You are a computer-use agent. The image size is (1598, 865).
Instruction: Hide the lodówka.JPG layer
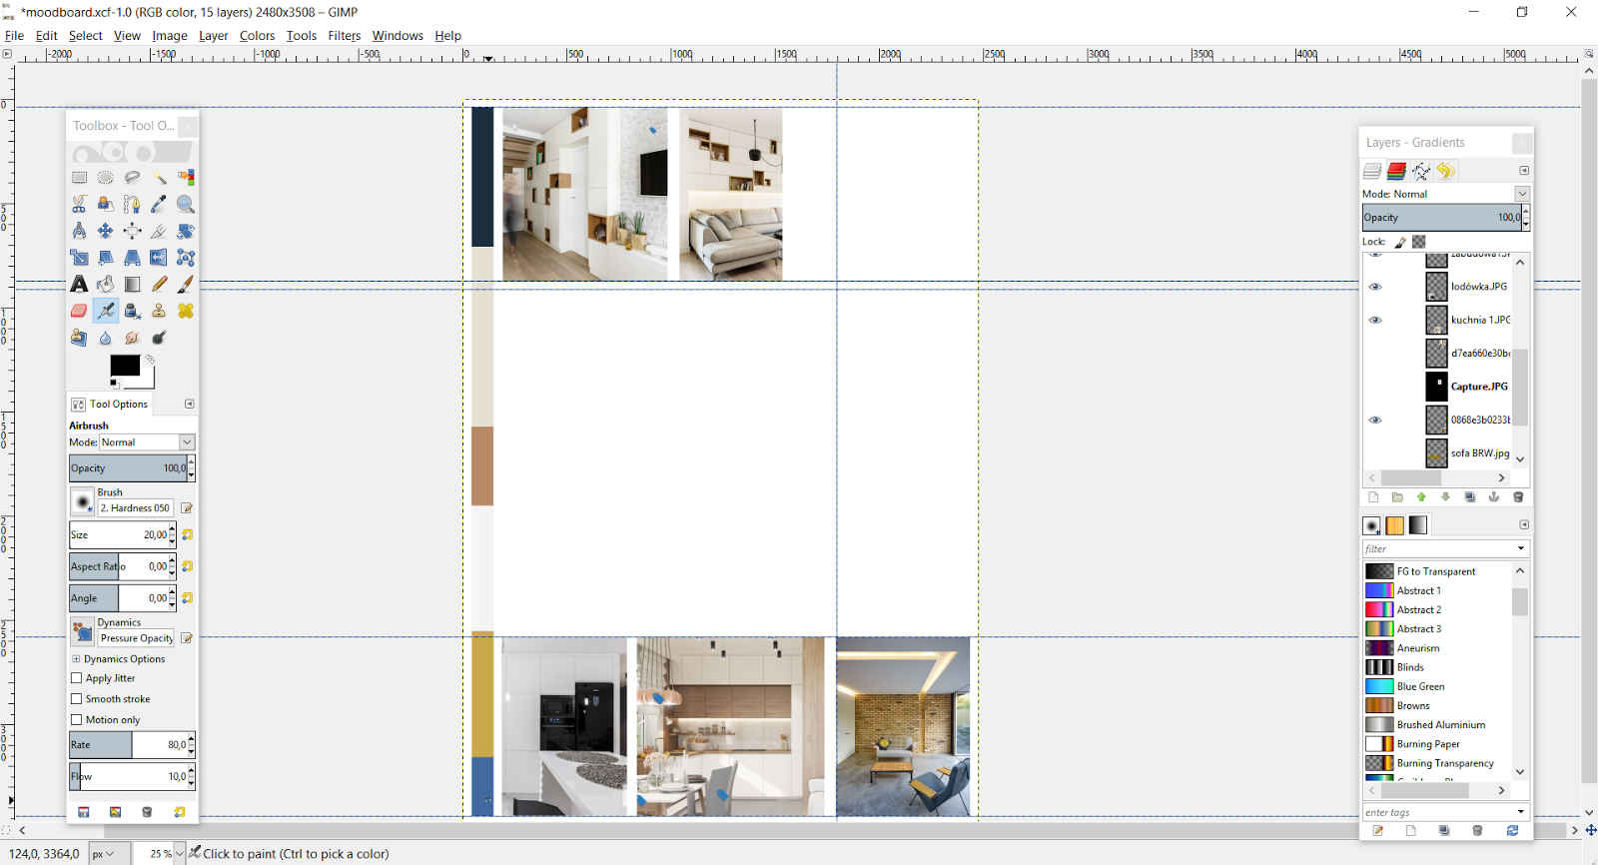(1375, 287)
